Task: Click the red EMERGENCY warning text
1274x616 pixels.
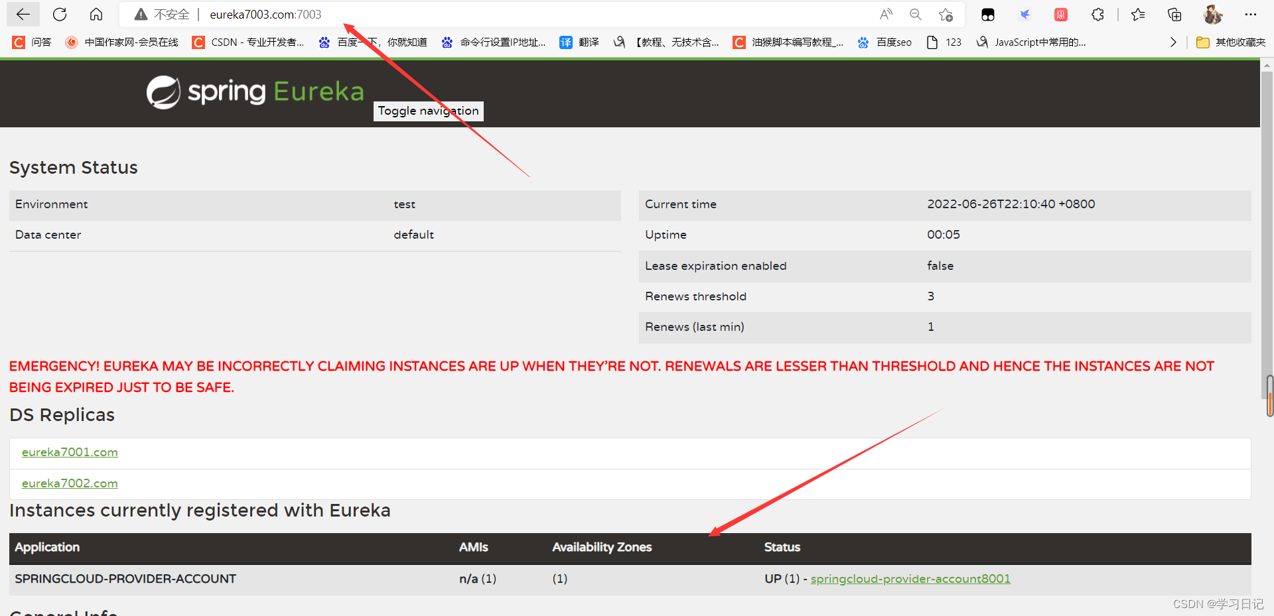Action: coord(611,377)
